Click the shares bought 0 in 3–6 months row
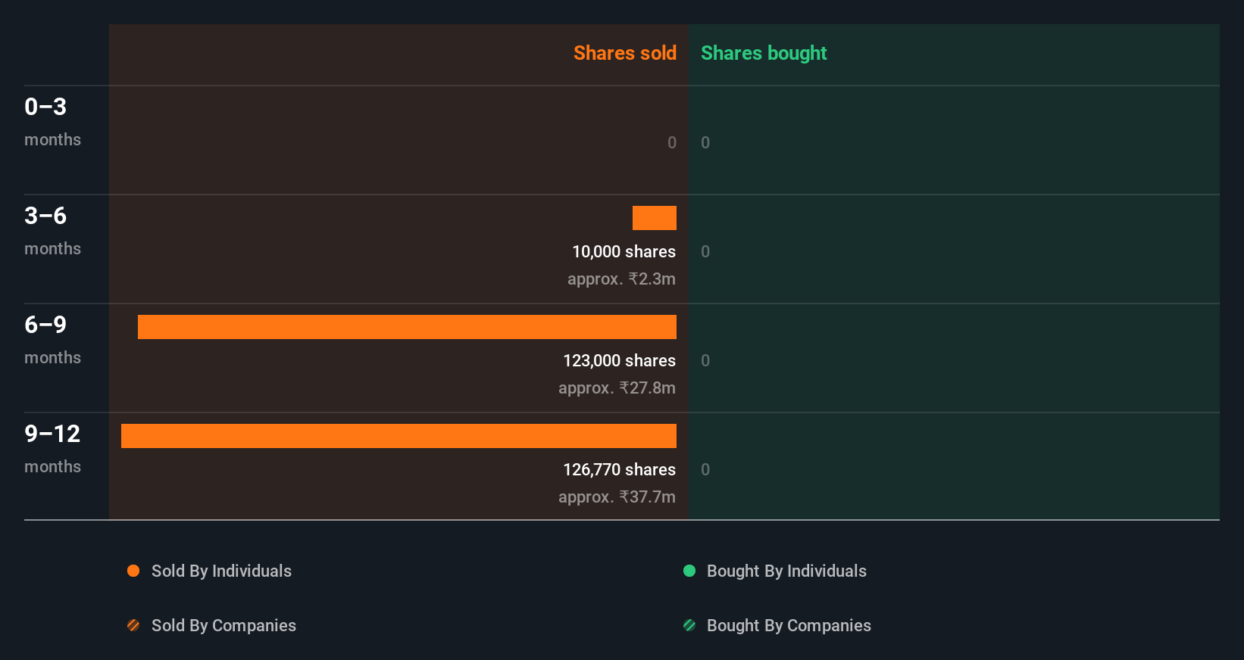The width and height of the screenshot is (1244, 660). point(705,252)
